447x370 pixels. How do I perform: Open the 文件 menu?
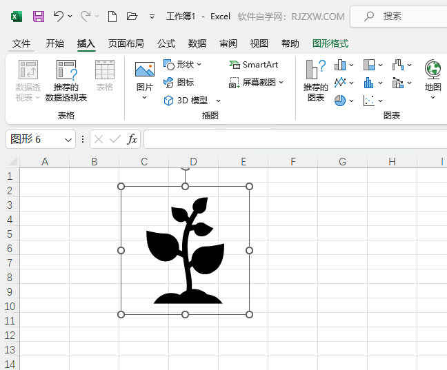pyautogui.click(x=21, y=43)
